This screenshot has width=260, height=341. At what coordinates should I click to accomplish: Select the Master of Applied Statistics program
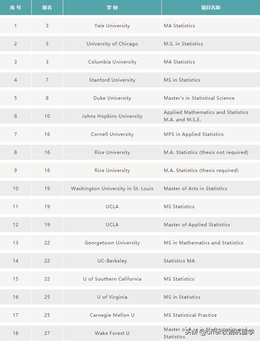click(196, 225)
